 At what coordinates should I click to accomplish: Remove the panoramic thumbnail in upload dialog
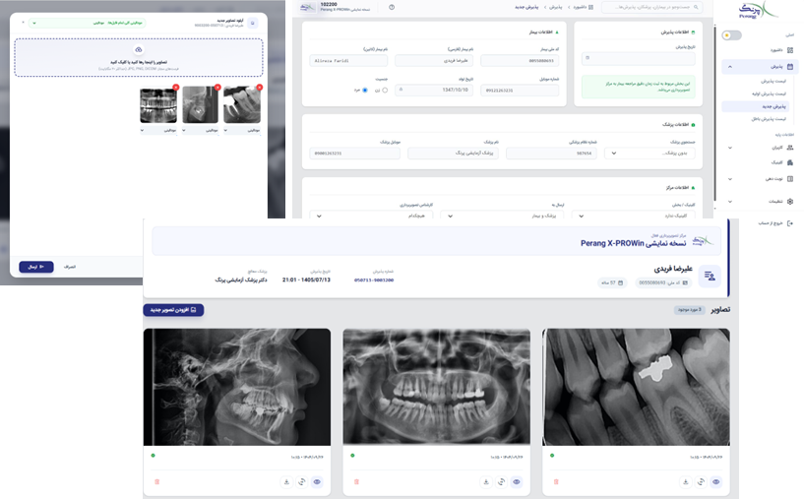[176, 88]
